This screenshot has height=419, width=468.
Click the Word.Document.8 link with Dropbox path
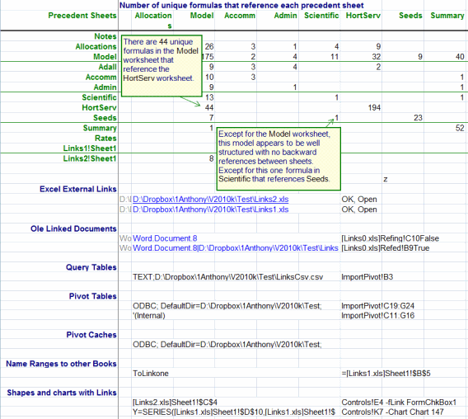pos(235,248)
